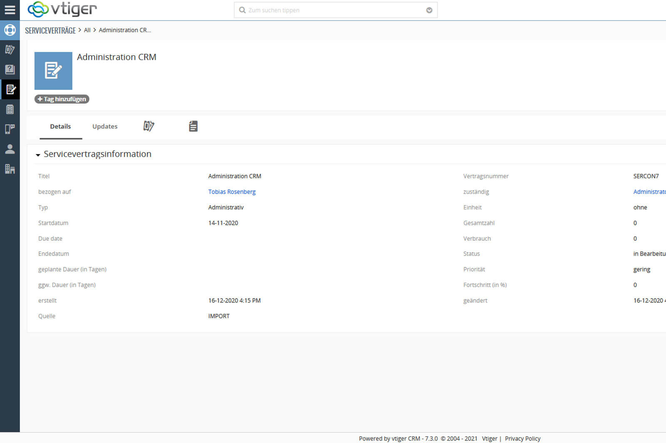Open SMS Notifier phone icon in sidebar
666x443 pixels.
(10, 129)
